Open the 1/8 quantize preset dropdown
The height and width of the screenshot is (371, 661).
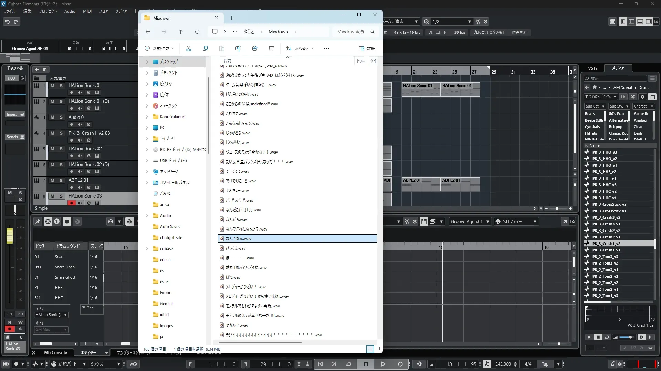point(469,22)
